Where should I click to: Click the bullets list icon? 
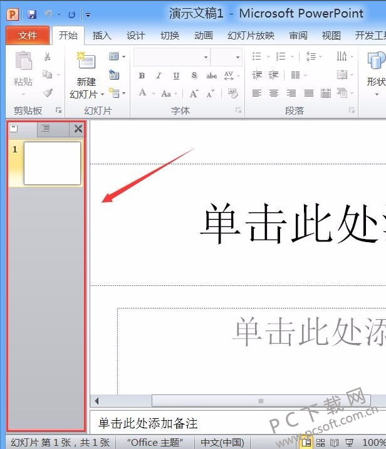256,56
